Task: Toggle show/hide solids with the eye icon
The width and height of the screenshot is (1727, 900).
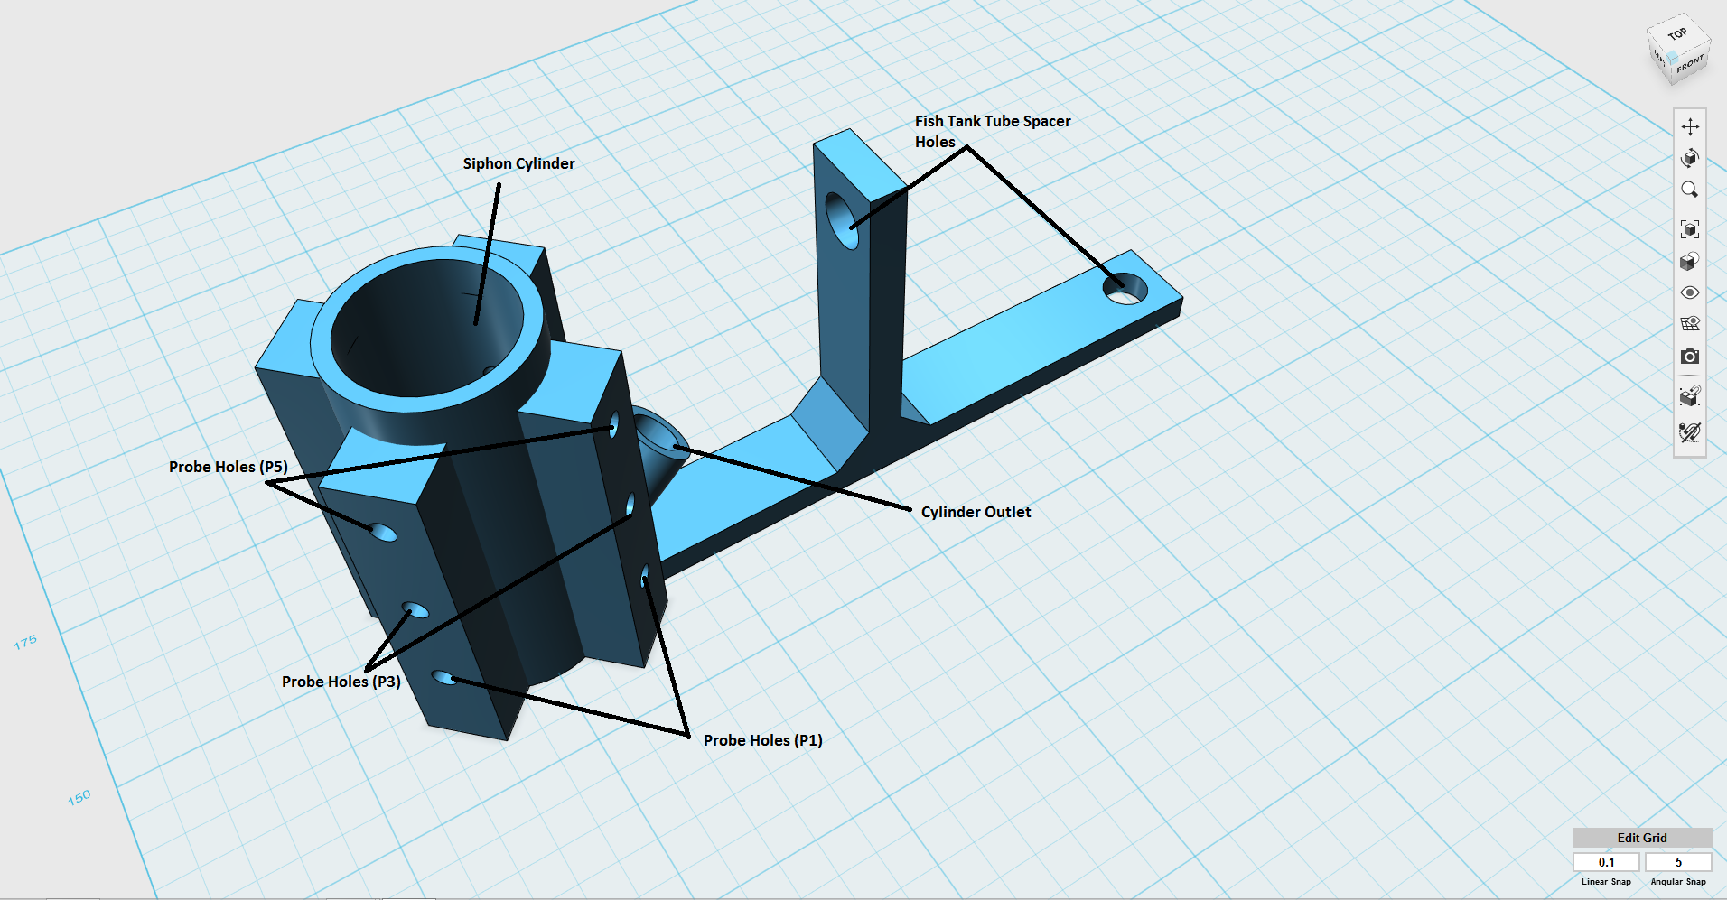Action: [1690, 292]
